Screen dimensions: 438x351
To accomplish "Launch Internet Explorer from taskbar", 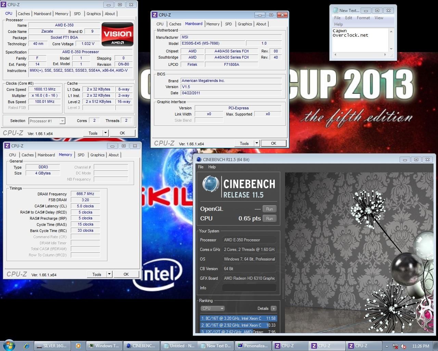I will pyautogui.click(x=27, y=346).
